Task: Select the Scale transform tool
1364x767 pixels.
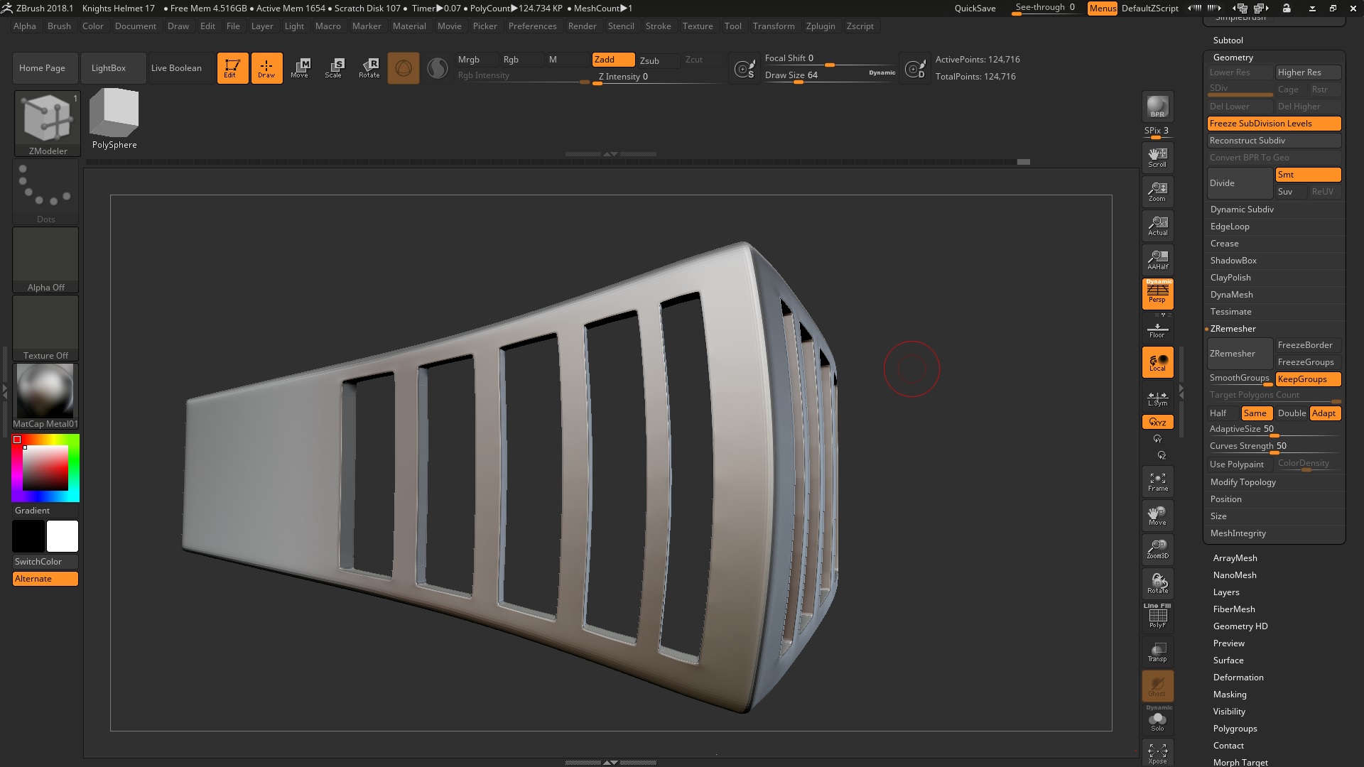Action: 334,68
